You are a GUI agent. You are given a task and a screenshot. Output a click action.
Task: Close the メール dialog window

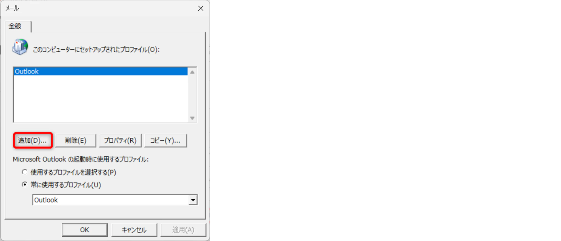point(201,8)
